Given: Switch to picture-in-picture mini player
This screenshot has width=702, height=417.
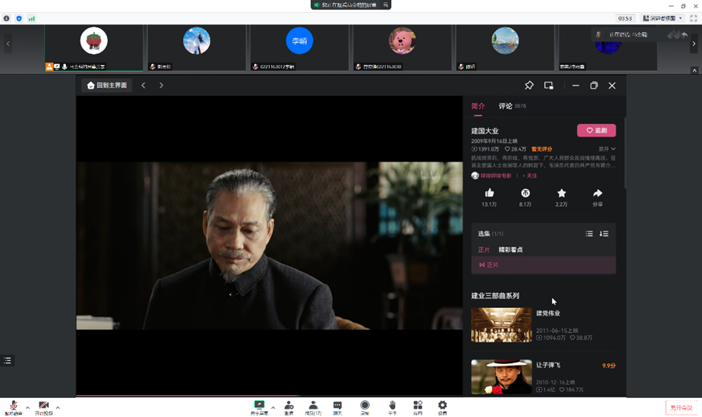Looking at the screenshot, I should coord(549,86).
